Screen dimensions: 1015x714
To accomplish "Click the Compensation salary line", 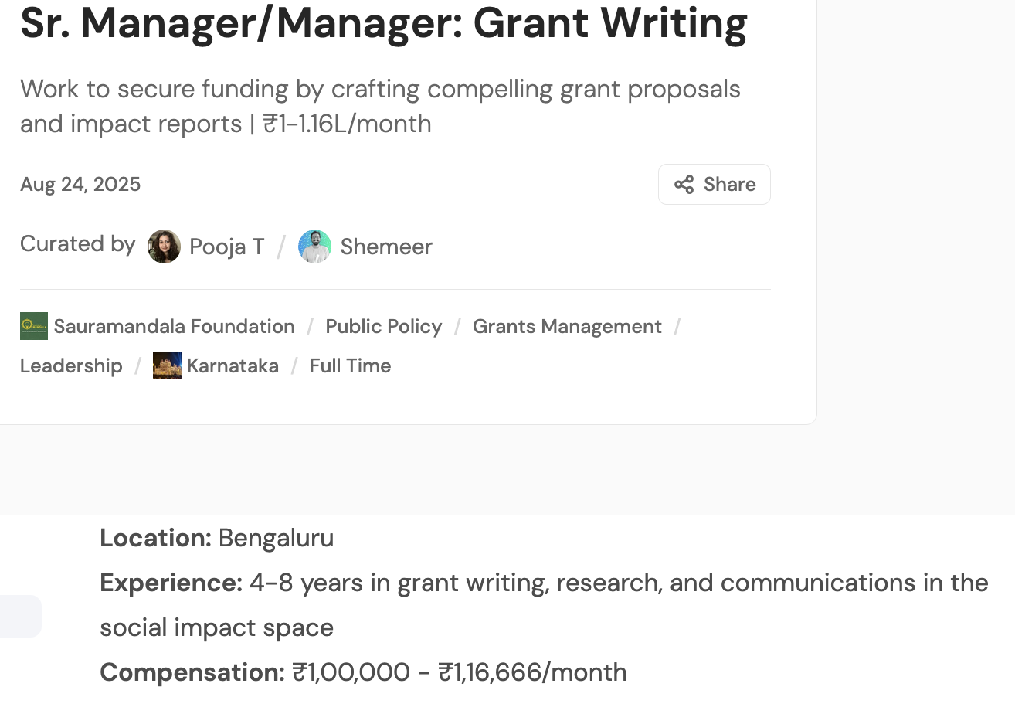I will 363,672.
